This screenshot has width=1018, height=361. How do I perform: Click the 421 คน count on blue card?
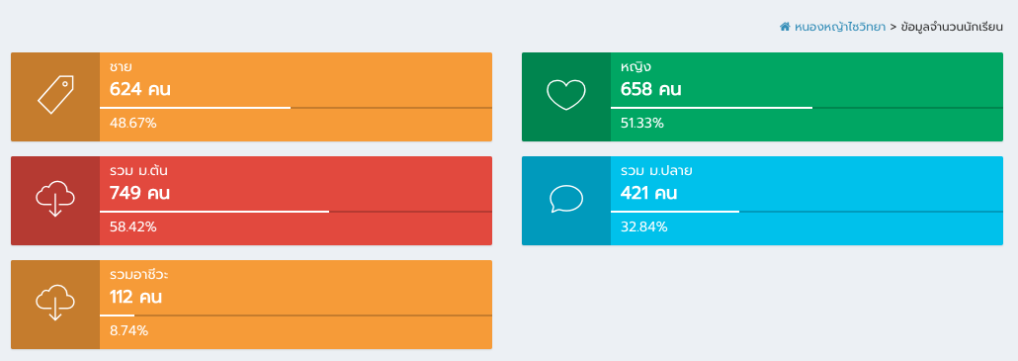pos(649,194)
